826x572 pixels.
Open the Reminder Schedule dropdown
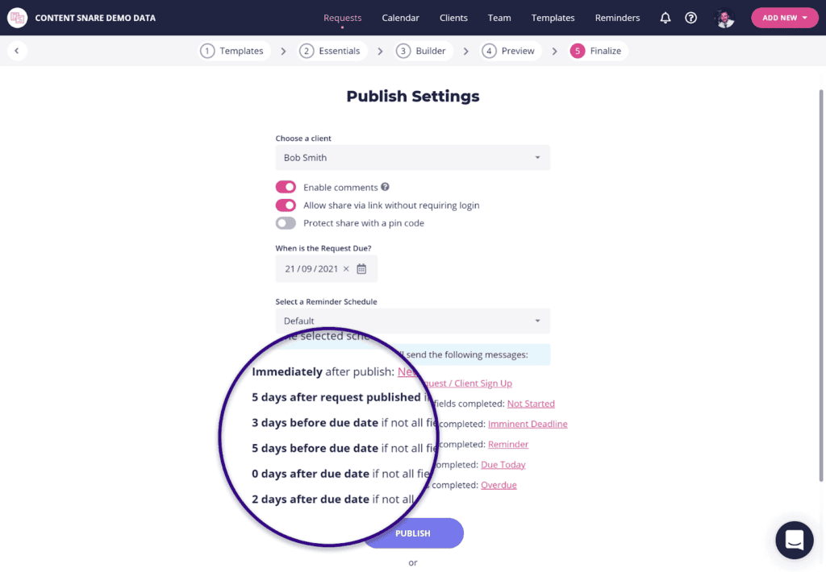(x=412, y=321)
